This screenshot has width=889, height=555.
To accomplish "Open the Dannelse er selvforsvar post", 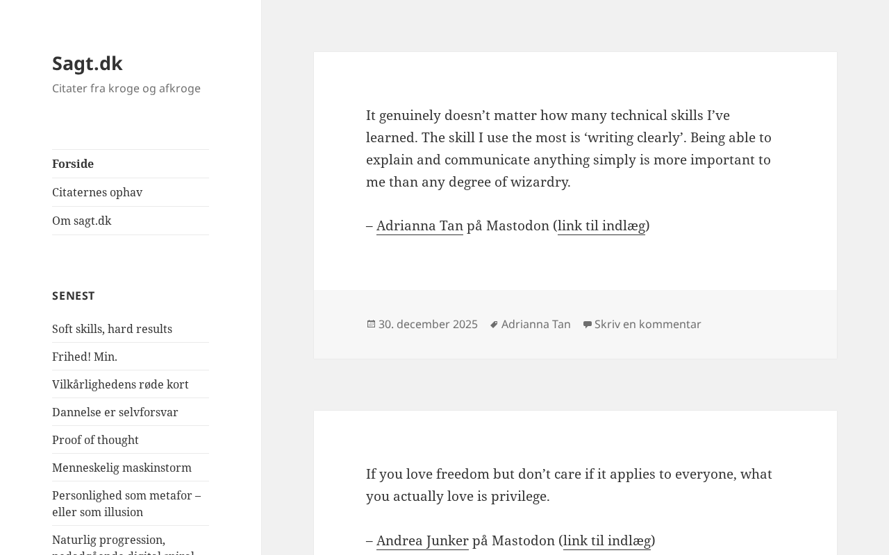I will [x=115, y=412].
